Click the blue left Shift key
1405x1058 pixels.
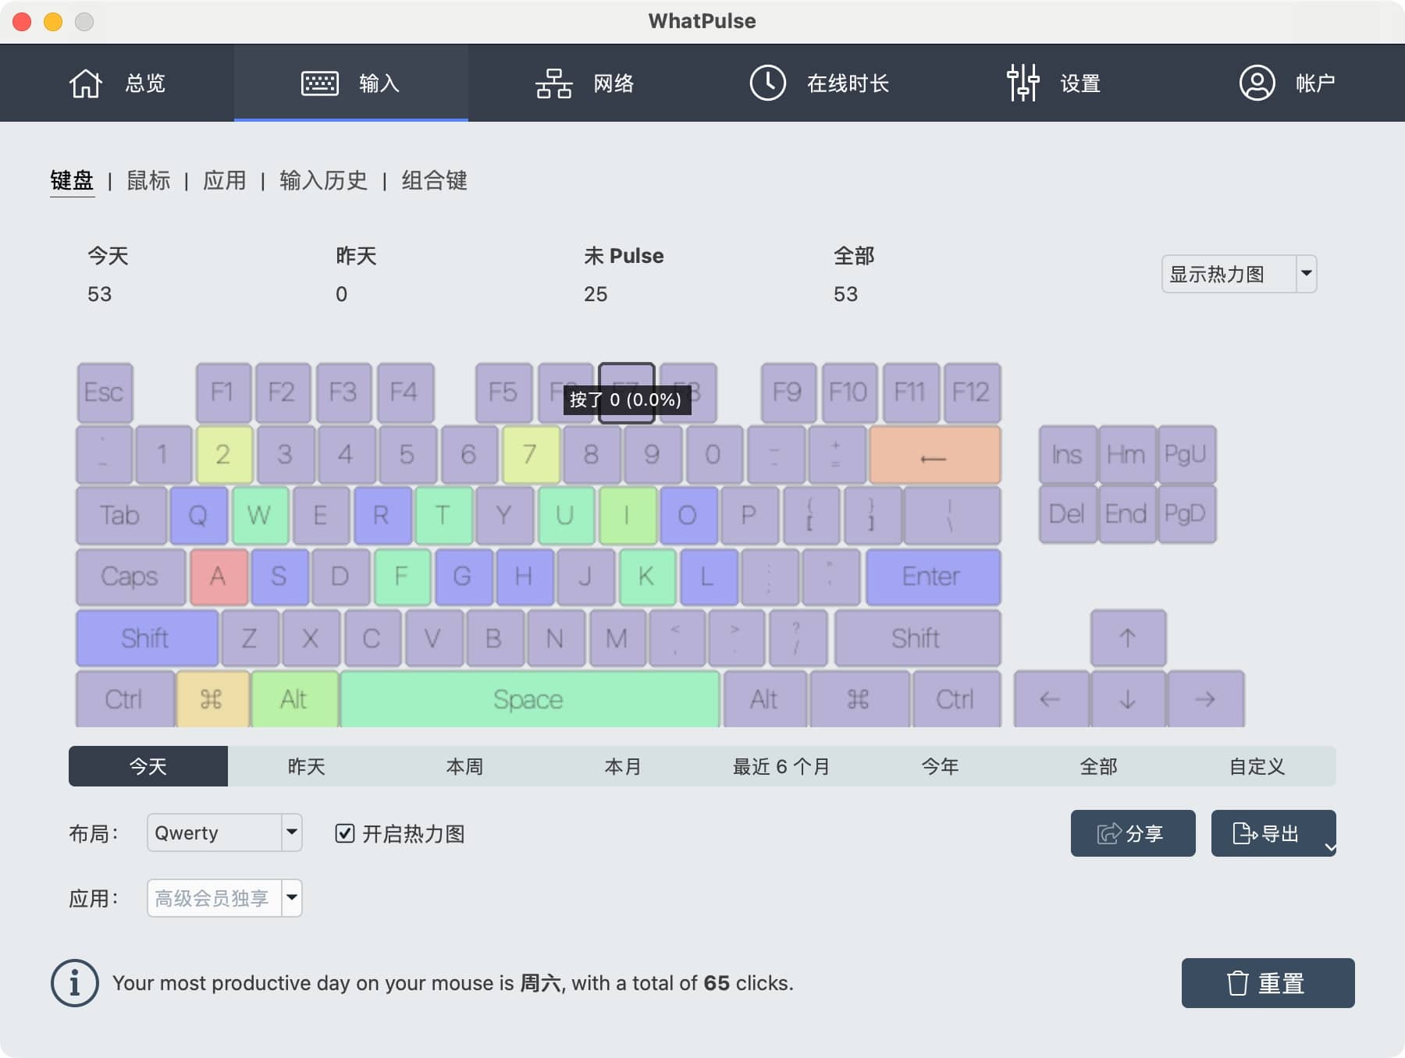coord(147,638)
